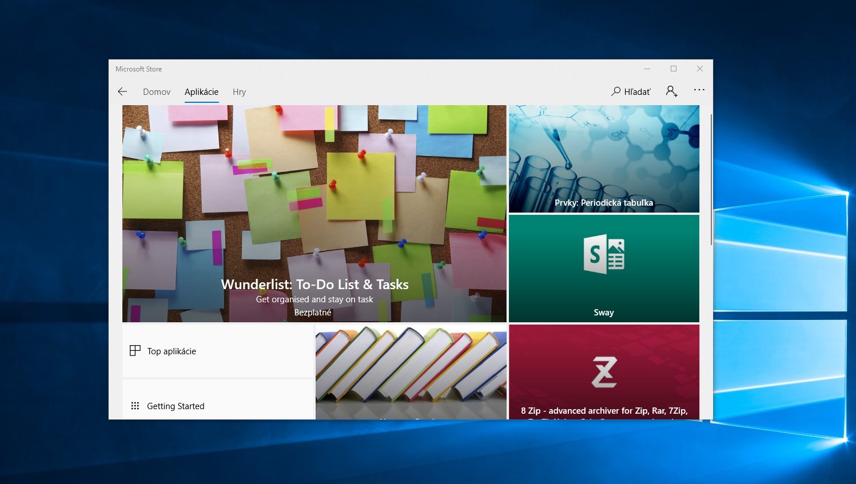Click the account sign-in icon

[x=672, y=91]
